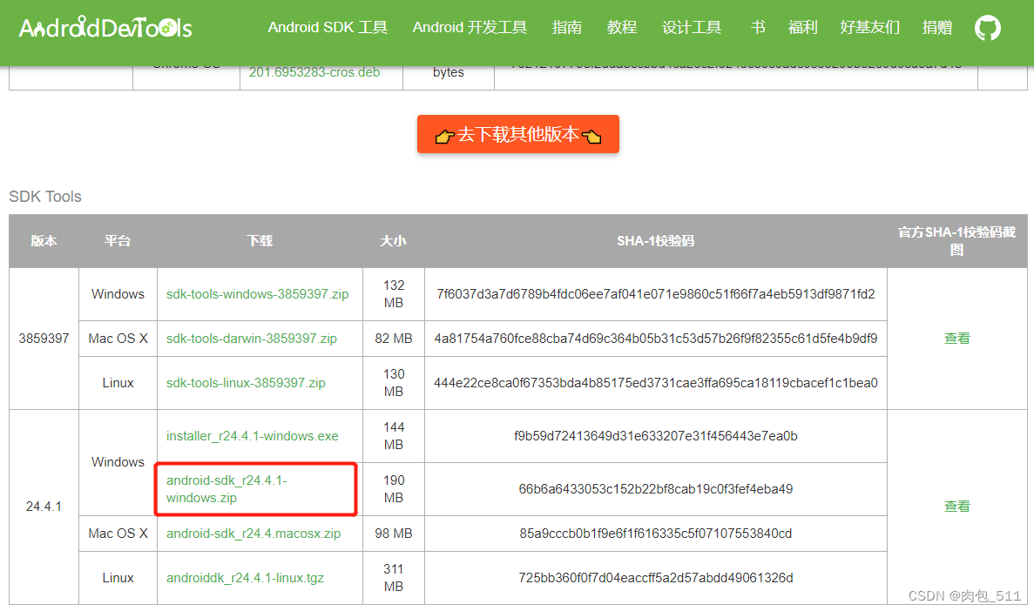Viewport: 1034px width, 611px height.
Task: Select checksum 66b6a6433053c152b22bf8cab19c0f3fef4eba49
Action: click(655, 489)
